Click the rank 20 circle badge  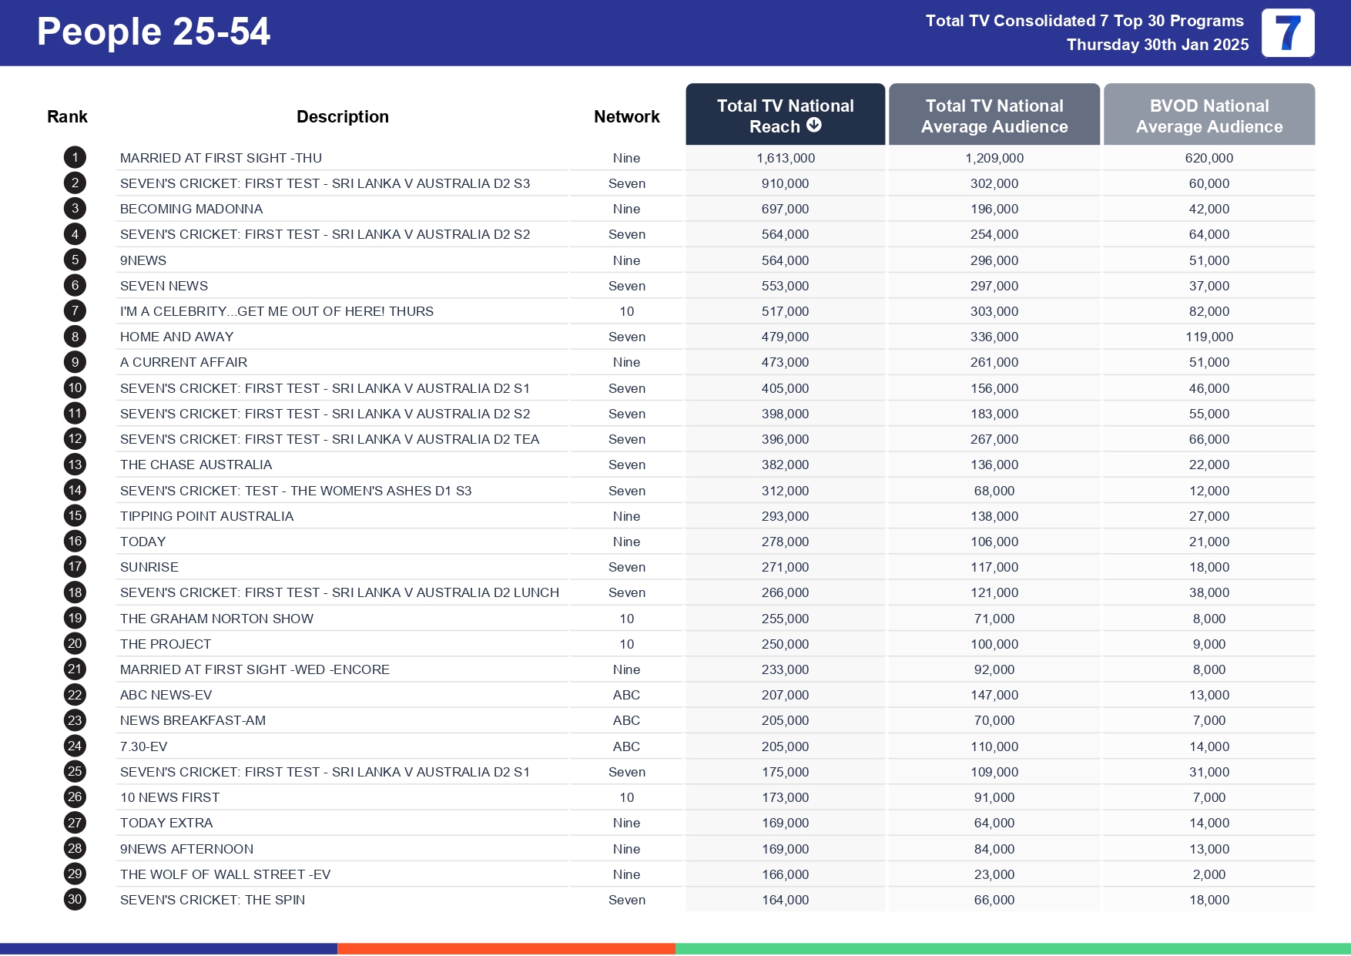click(x=74, y=643)
